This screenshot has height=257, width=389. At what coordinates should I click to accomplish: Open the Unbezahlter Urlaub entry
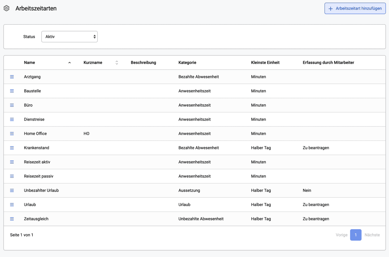point(41,190)
